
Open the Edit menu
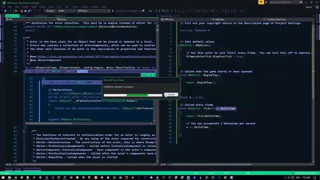(9, 6)
